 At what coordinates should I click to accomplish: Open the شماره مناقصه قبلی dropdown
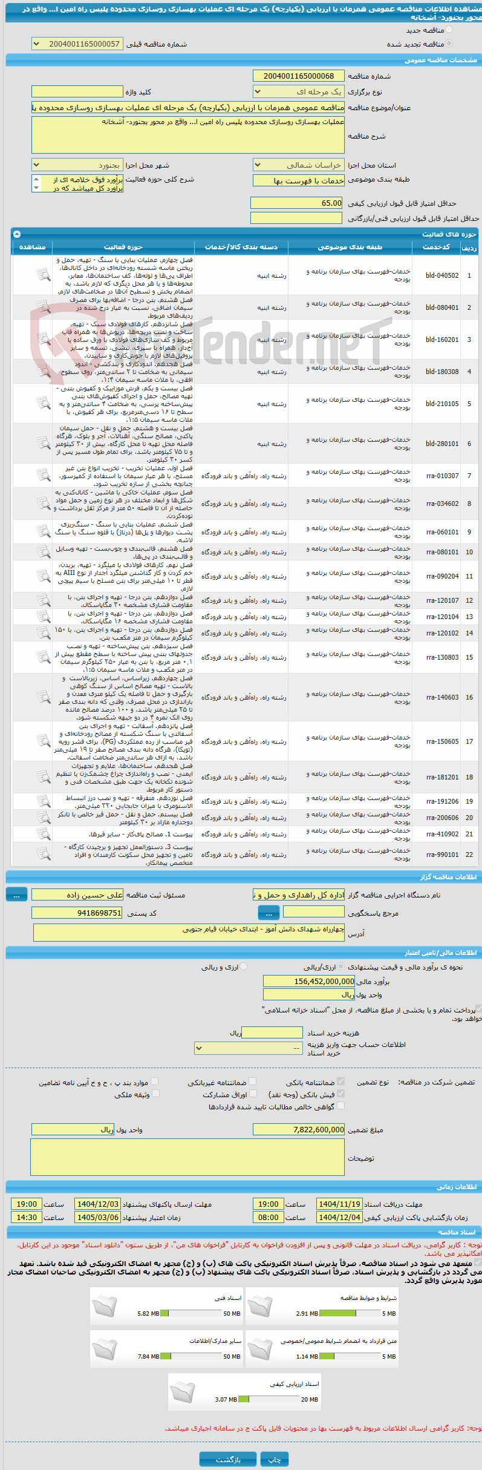[x=77, y=44]
